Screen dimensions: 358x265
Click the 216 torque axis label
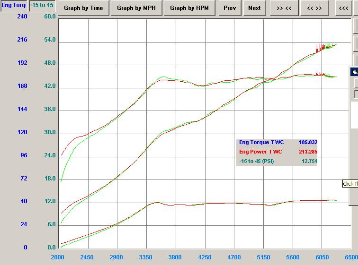tap(22, 40)
